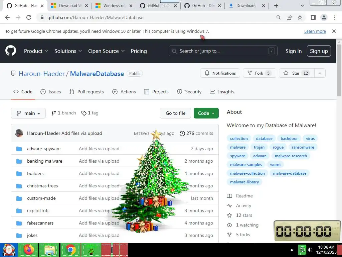Open the 276 commits history

click(196, 133)
